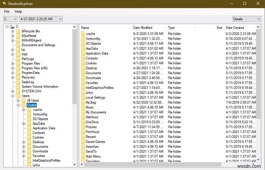Click the 3D Objects folder icon in file list
Screen dimensions: 265x170
[x=83, y=43]
